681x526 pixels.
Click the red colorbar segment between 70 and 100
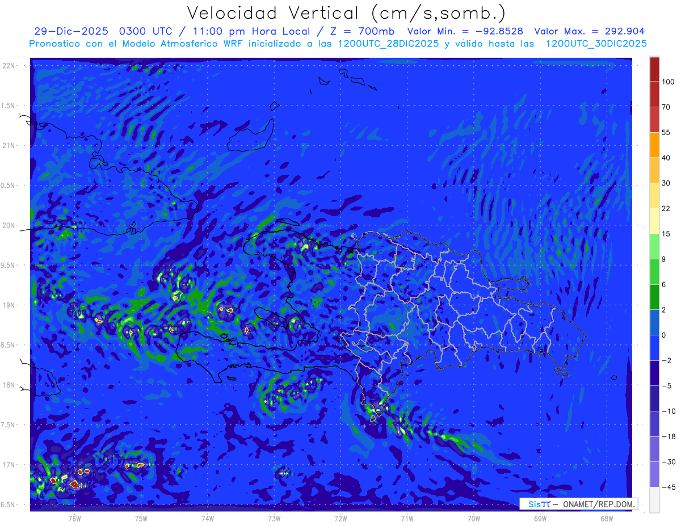pyautogui.click(x=654, y=94)
